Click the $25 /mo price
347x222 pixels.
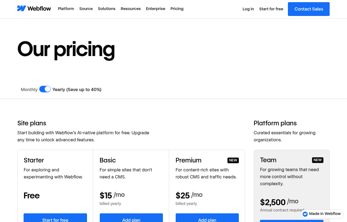(189, 195)
